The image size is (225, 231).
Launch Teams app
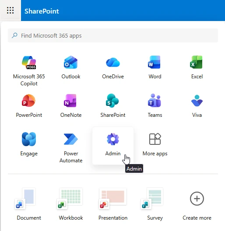pyautogui.click(x=155, y=105)
